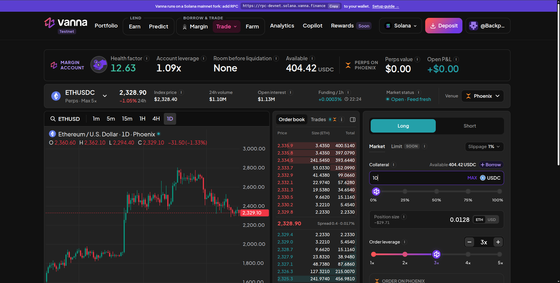The image size is (560, 283).
Task: Click the + Borrow button
Action: coord(491,165)
